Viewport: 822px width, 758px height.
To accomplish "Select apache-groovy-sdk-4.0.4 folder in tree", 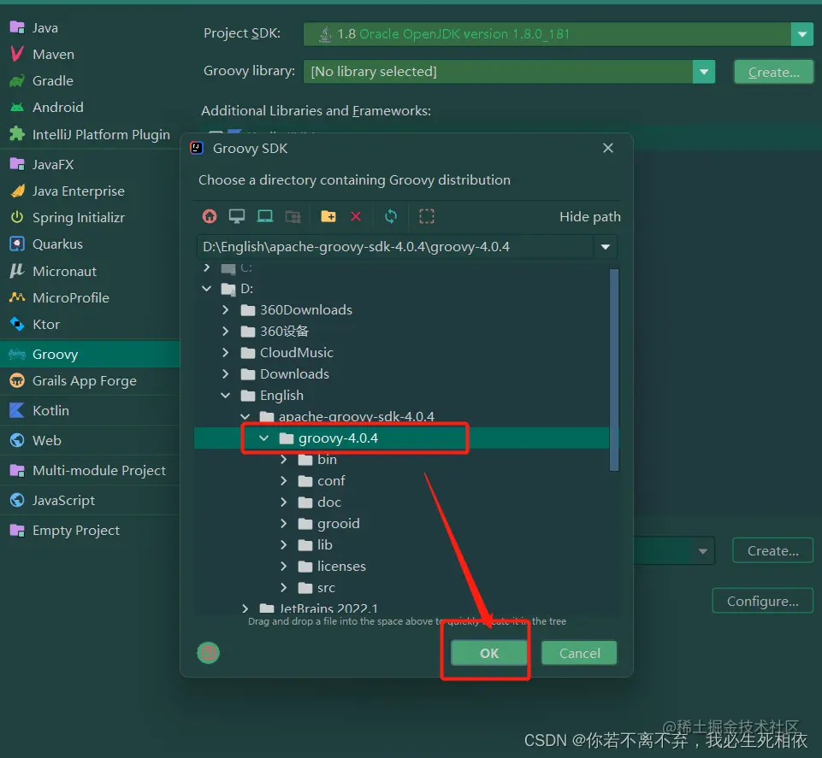I will (357, 417).
